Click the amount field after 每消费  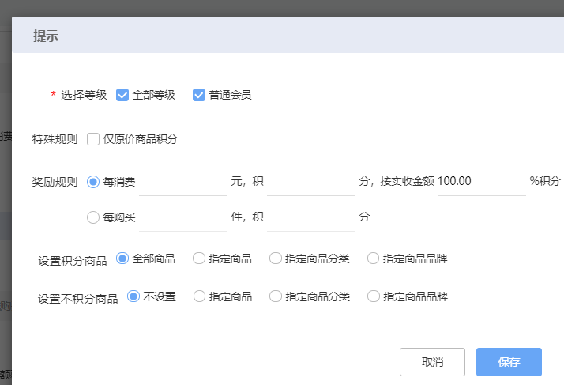point(183,182)
